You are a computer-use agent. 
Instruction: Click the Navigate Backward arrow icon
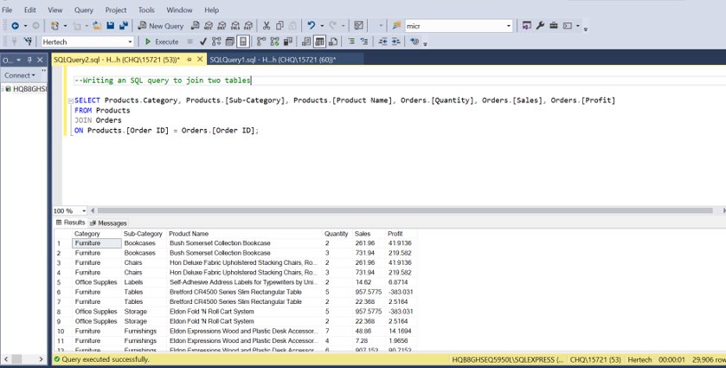[16, 26]
